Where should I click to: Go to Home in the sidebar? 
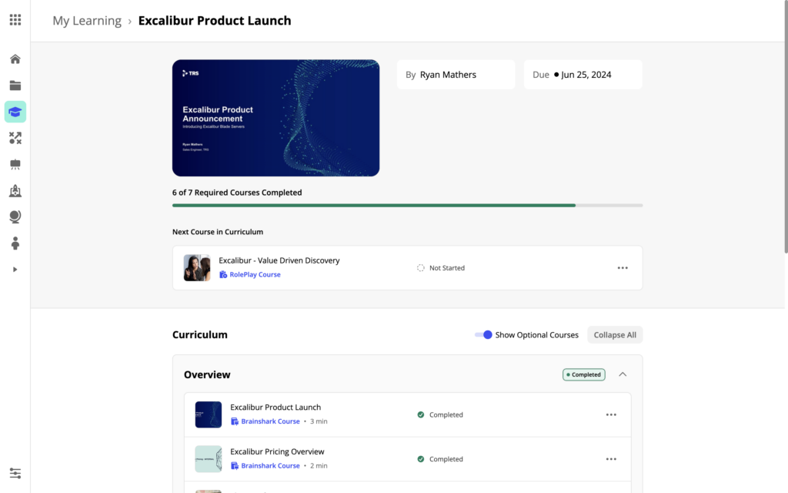[x=15, y=59]
